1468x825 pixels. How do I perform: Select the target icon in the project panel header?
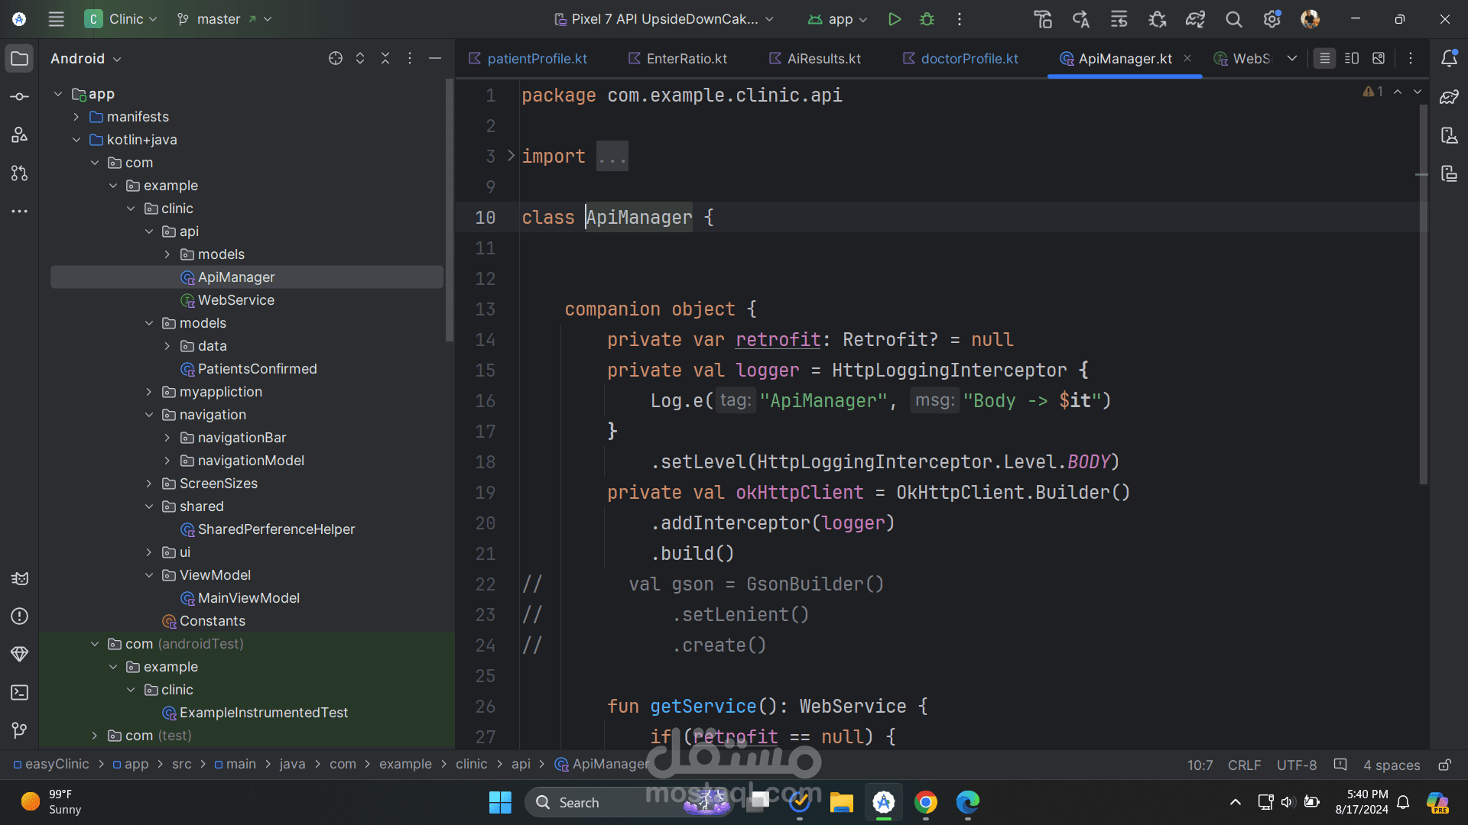tap(335, 59)
